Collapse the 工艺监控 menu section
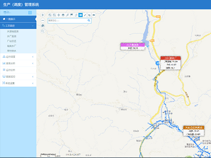Viewport: 211px width, 158px height. [x=18, y=26]
